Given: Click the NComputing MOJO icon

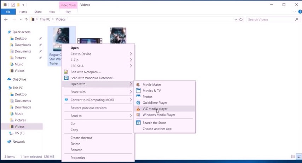Looking at the screenshot, I should [x=66, y=100].
